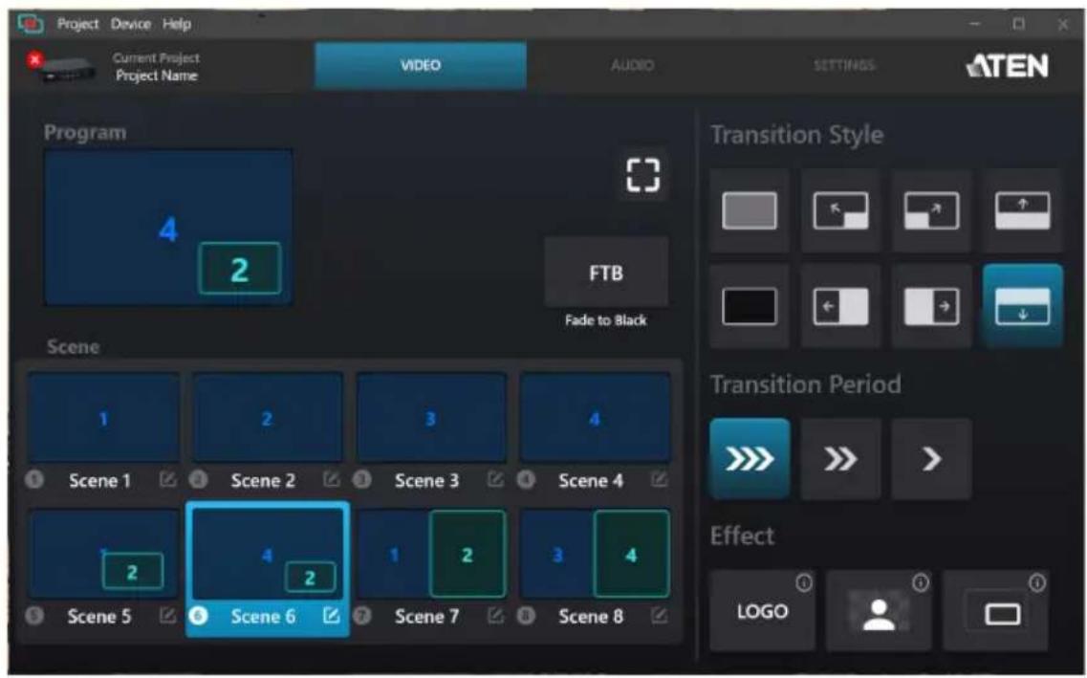The width and height of the screenshot is (1087, 678).
Task: Click the Scene 6 label
Action: [264, 616]
